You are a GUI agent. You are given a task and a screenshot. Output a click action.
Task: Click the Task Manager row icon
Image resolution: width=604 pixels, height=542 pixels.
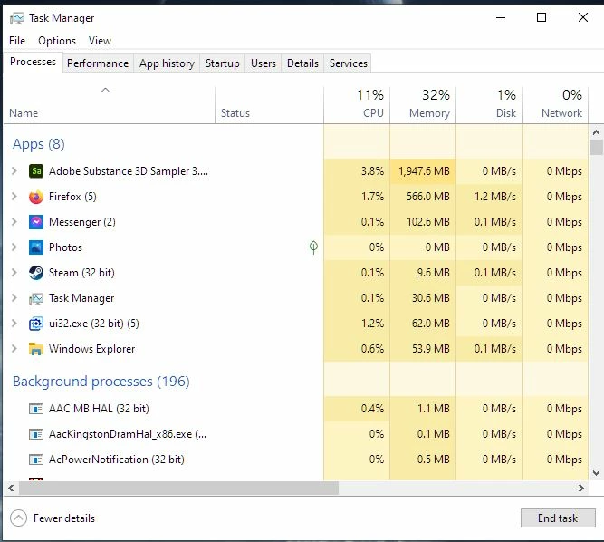[x=36, y=298]
